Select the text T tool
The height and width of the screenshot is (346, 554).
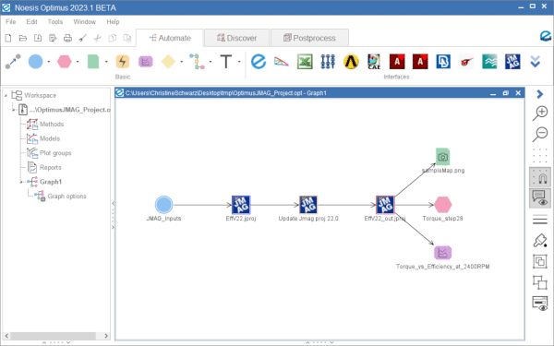226,62
